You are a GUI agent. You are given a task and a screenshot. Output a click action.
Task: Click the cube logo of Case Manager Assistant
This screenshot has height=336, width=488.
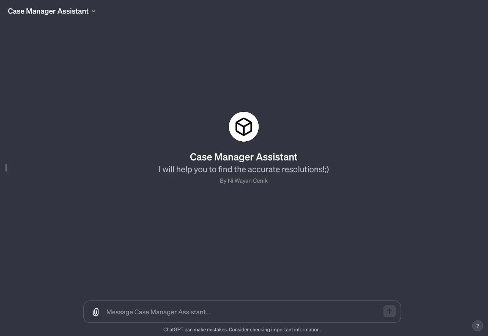coord(244,127)
